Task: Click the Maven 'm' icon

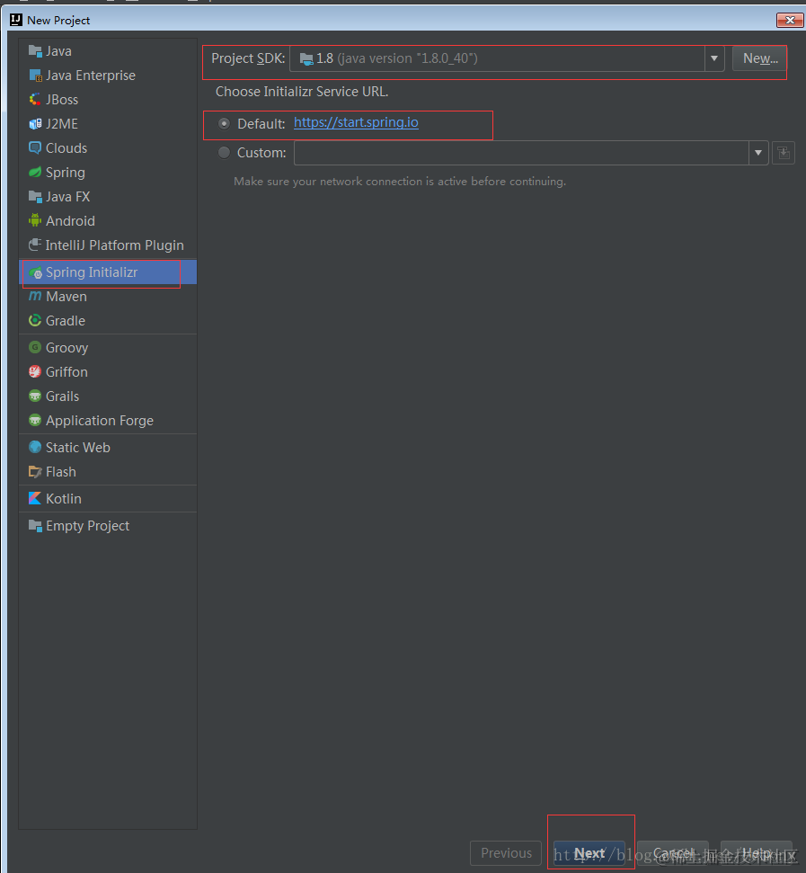Action: click(35, 296)
